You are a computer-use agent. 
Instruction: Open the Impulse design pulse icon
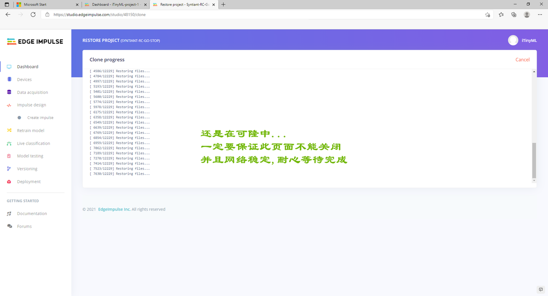coord(9,105)
